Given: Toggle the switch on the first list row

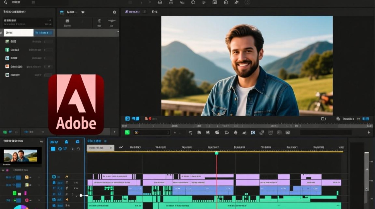Looking at the screenshot, I should [x=48, y=41].
